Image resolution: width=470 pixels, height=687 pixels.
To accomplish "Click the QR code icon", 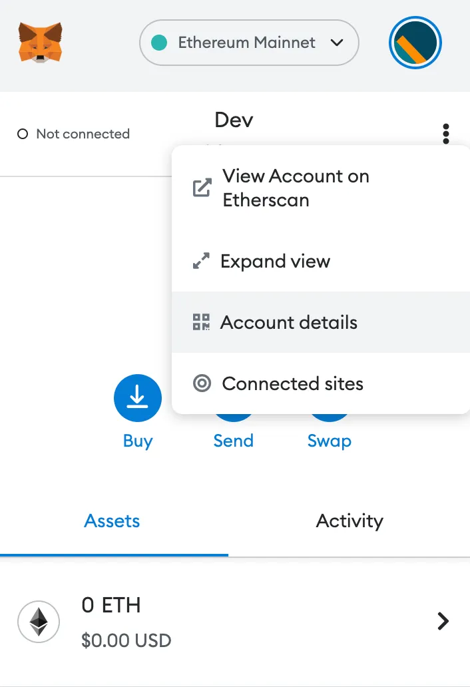I will tap(201, 322).
